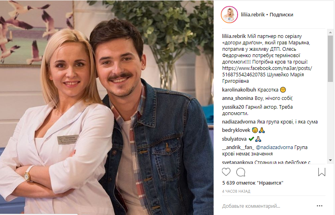The width and height of the screenshot is (335, 215).
Task: Open more options three-dots menu
Action: coord(319,206)
